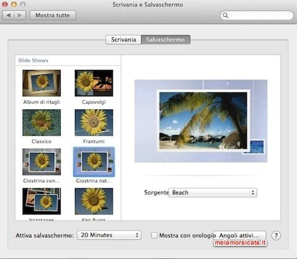Open the Angoli attivi... button
This screenshot has width=297, height=259.
239,235
